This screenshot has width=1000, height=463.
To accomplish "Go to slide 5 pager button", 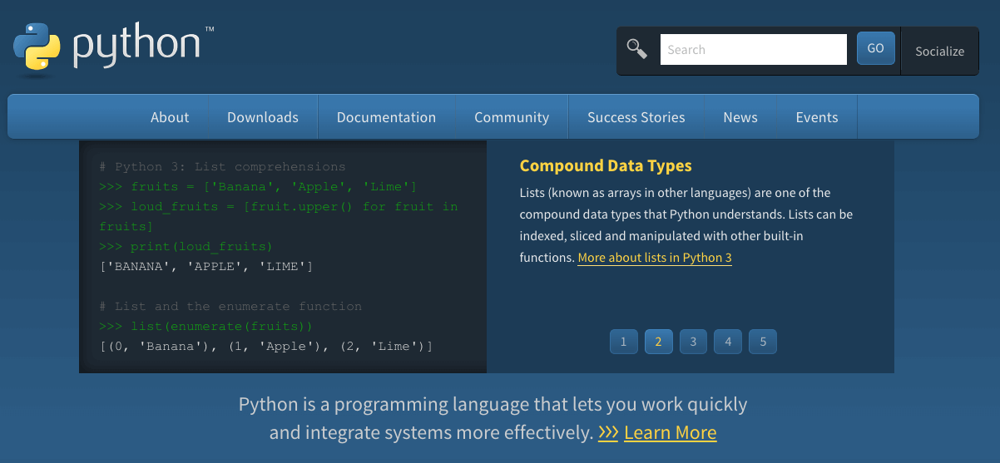I will [763, 342].
